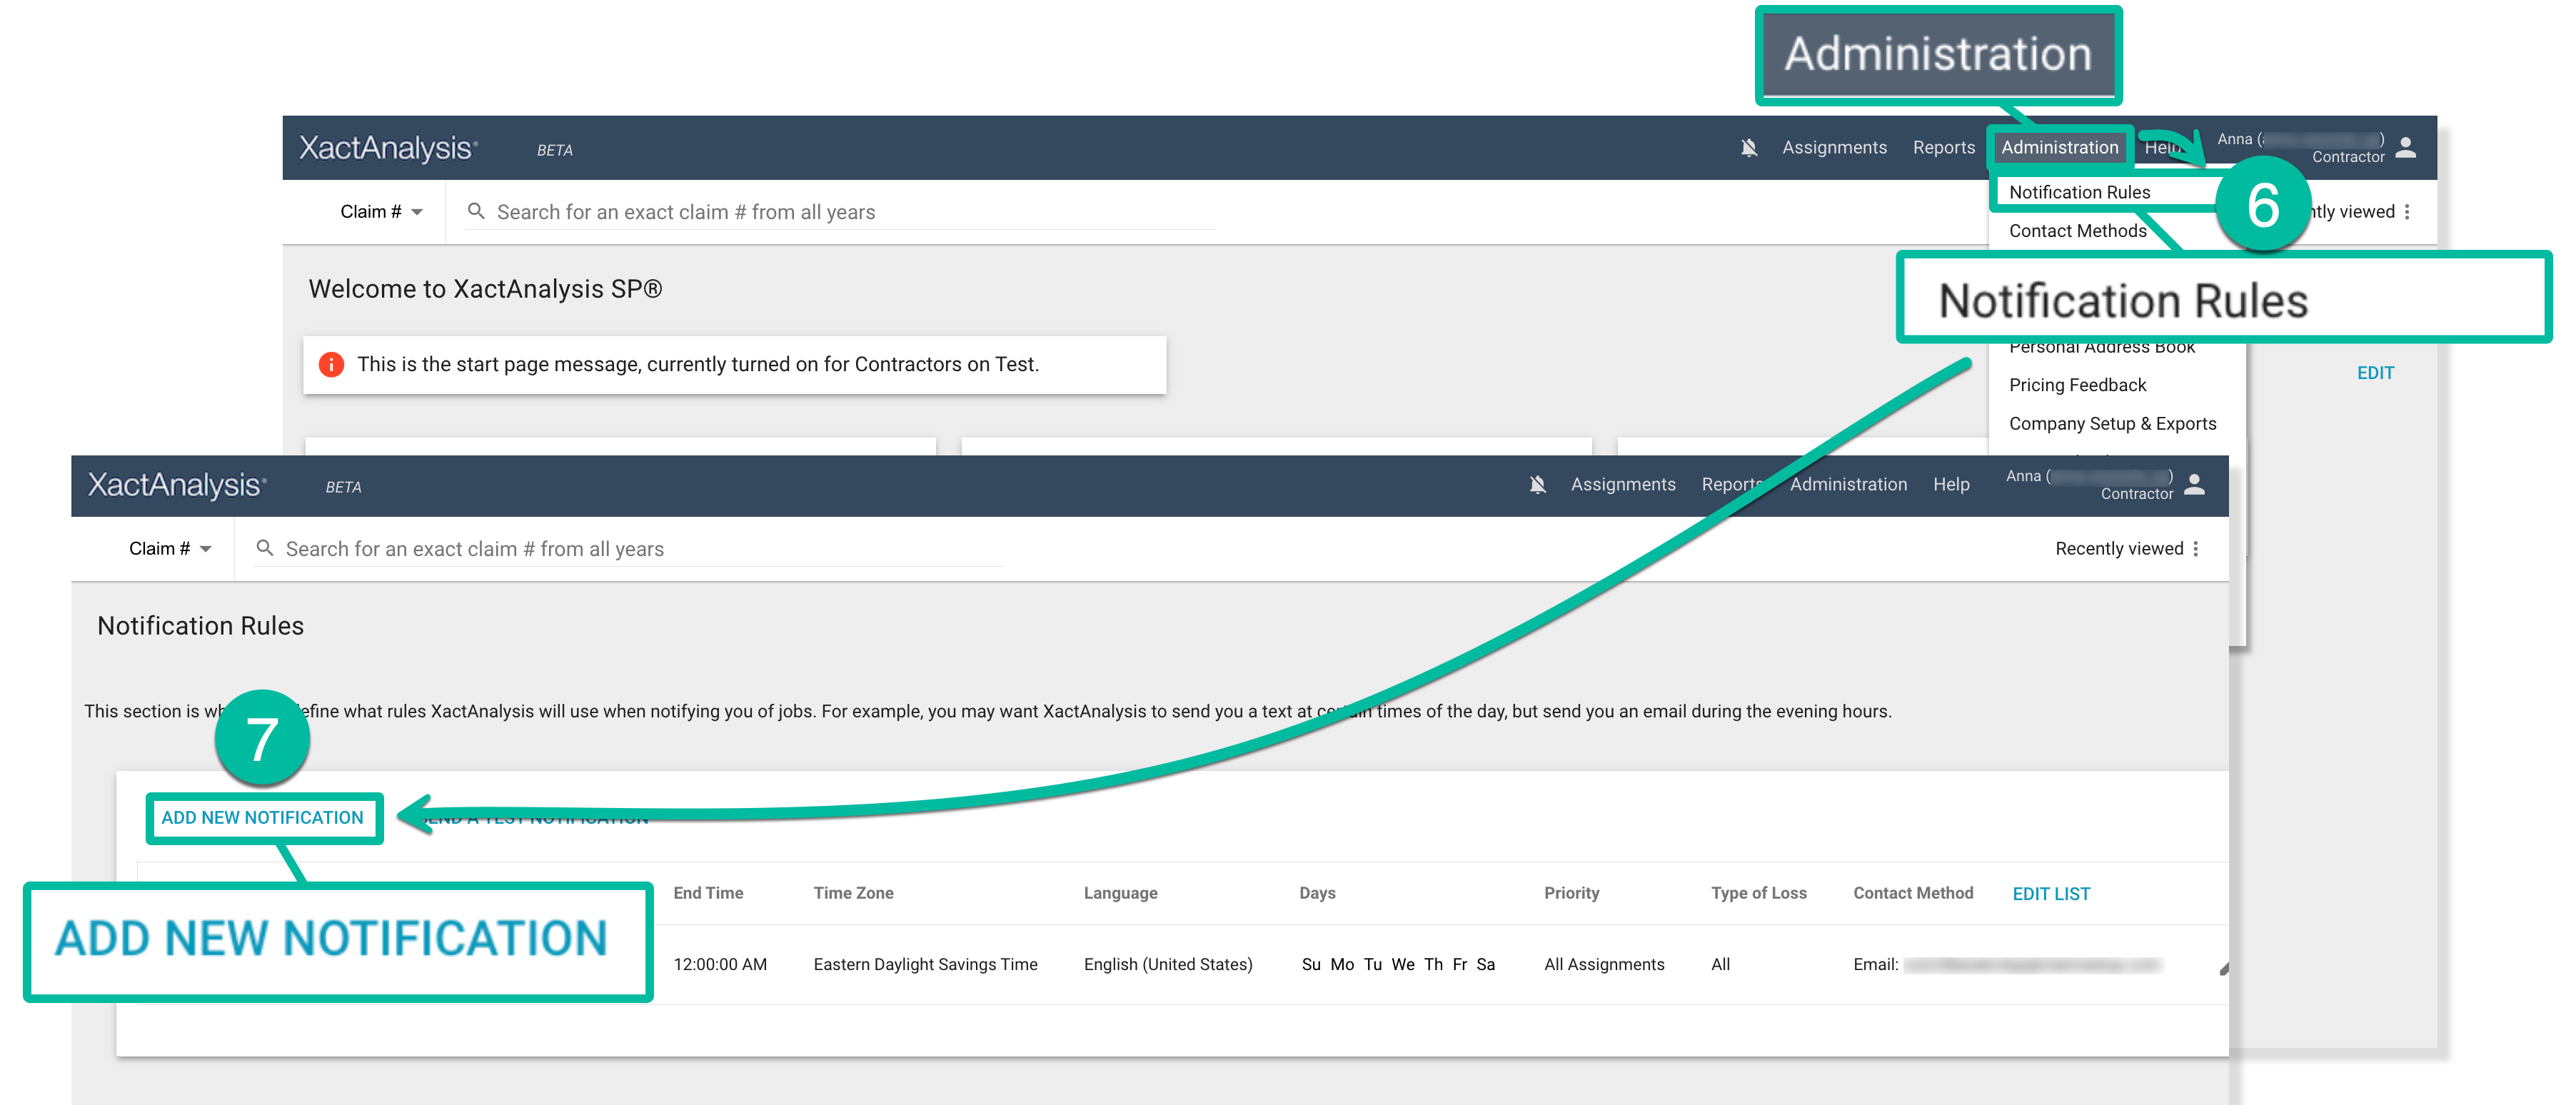Click the Fr day in the notification row
Viewport: 2576px width, 1105px height.
pos(1460,964)
